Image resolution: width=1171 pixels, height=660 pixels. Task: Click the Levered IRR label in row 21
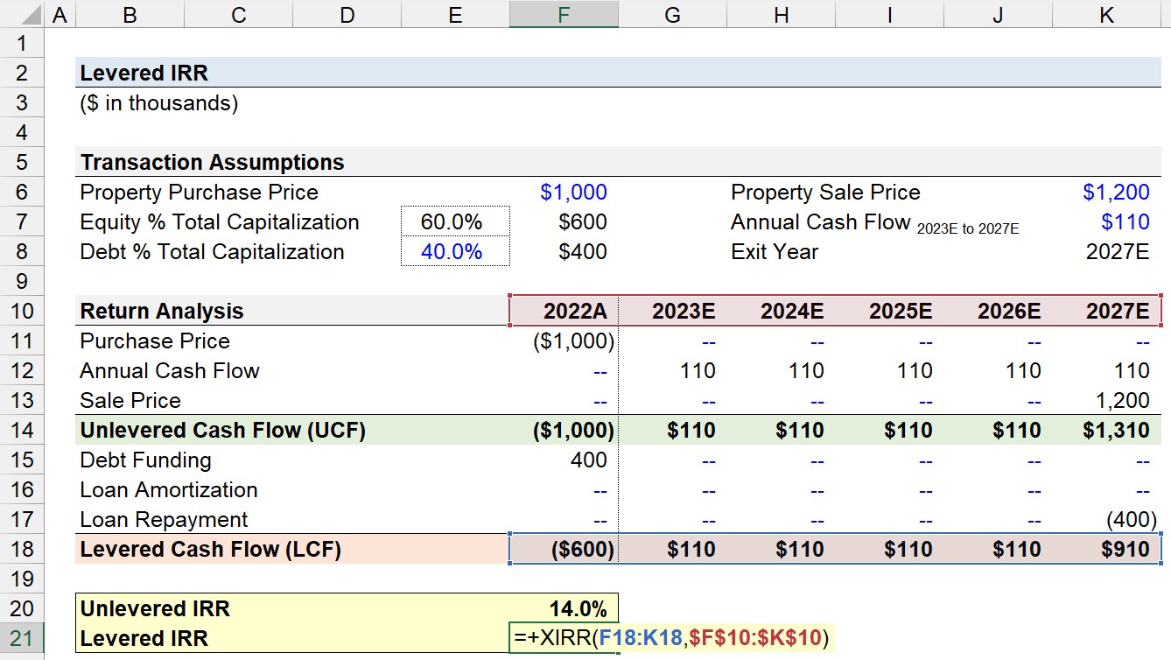pyautogui.click(x=144, y=639)
